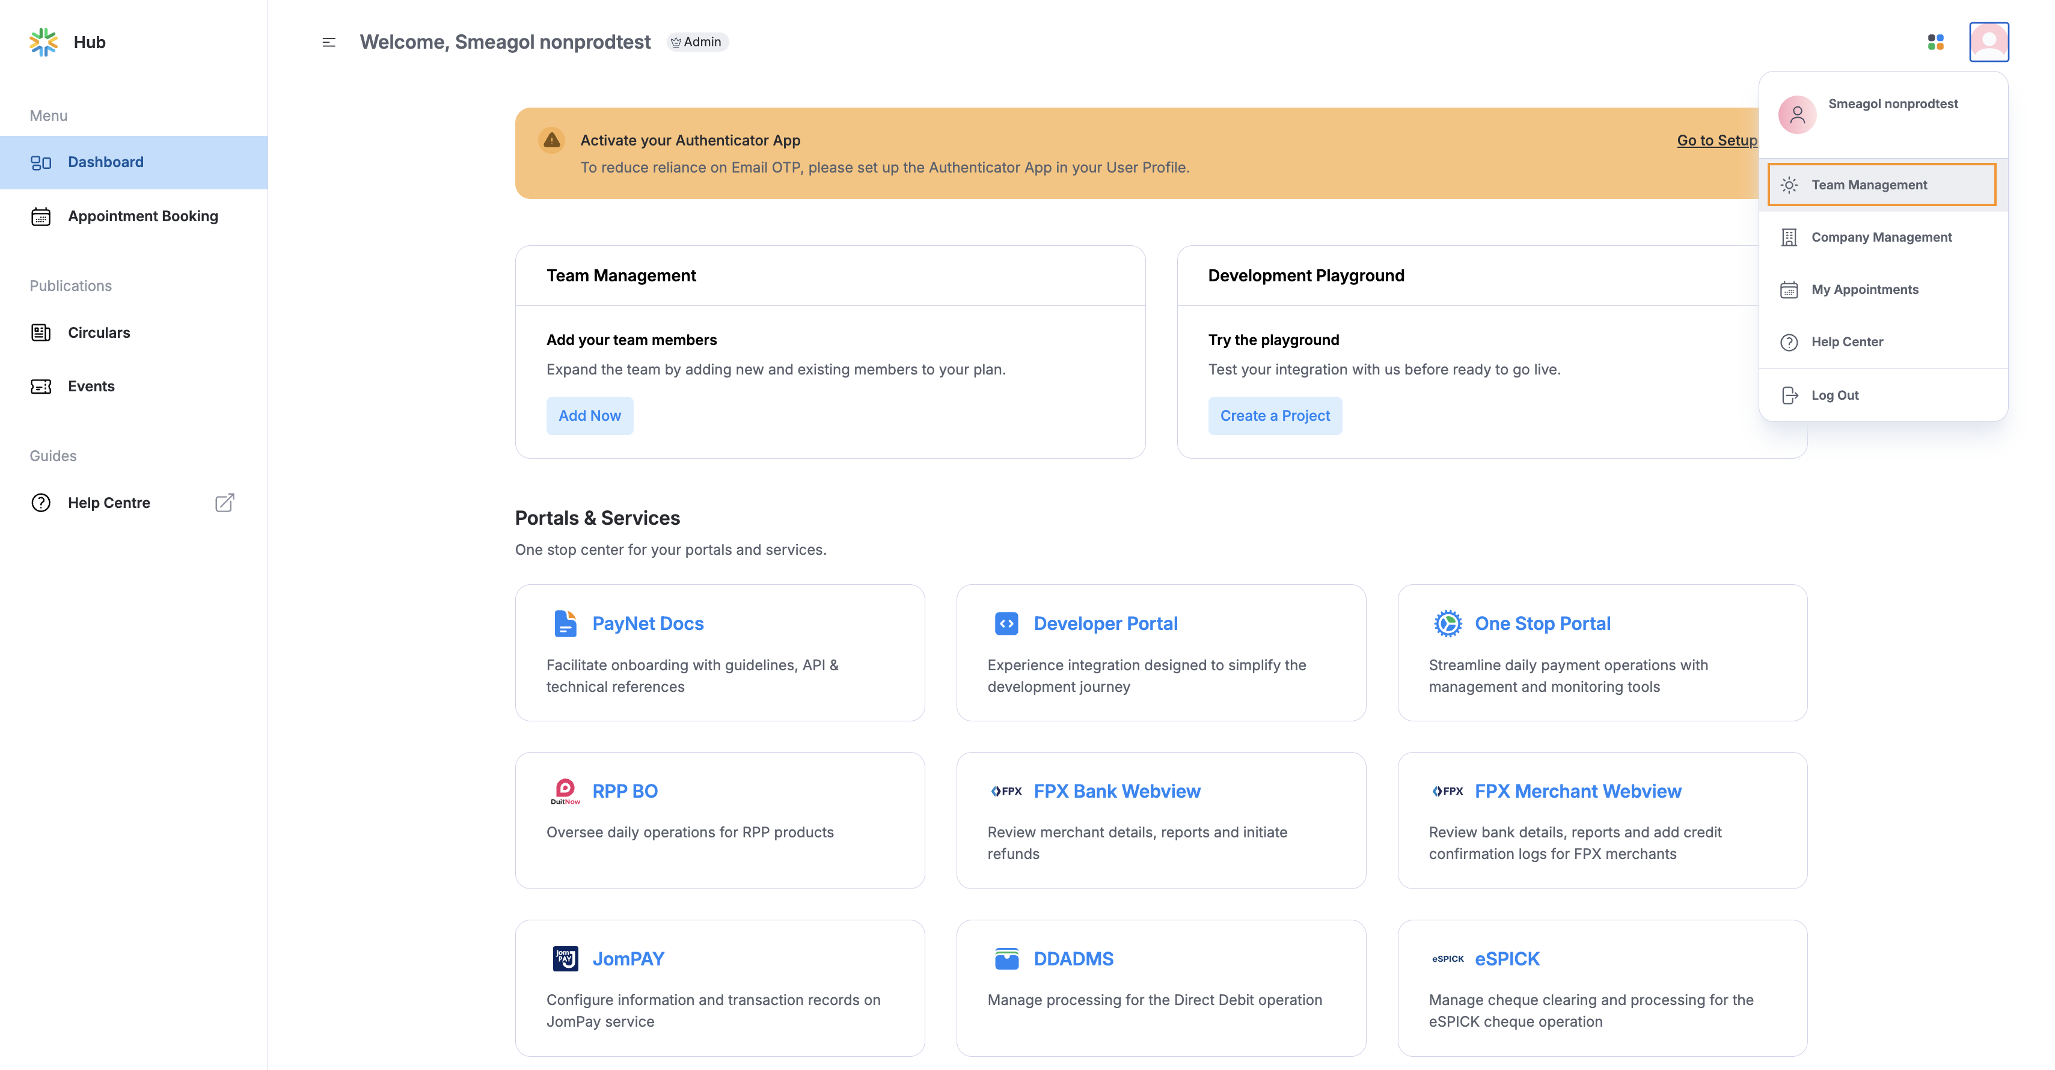Open Appointment Booking in sidebar
This screenshot has width=2055, height=1070.
(x=134, y=217)
